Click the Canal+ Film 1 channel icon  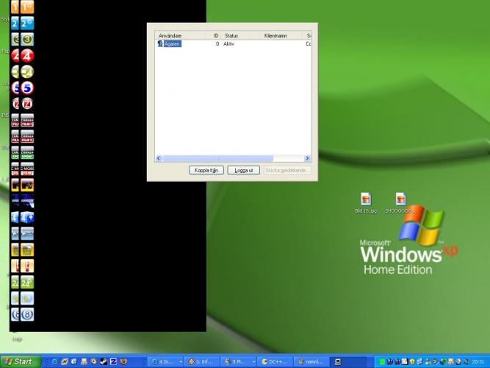point(27,121)
